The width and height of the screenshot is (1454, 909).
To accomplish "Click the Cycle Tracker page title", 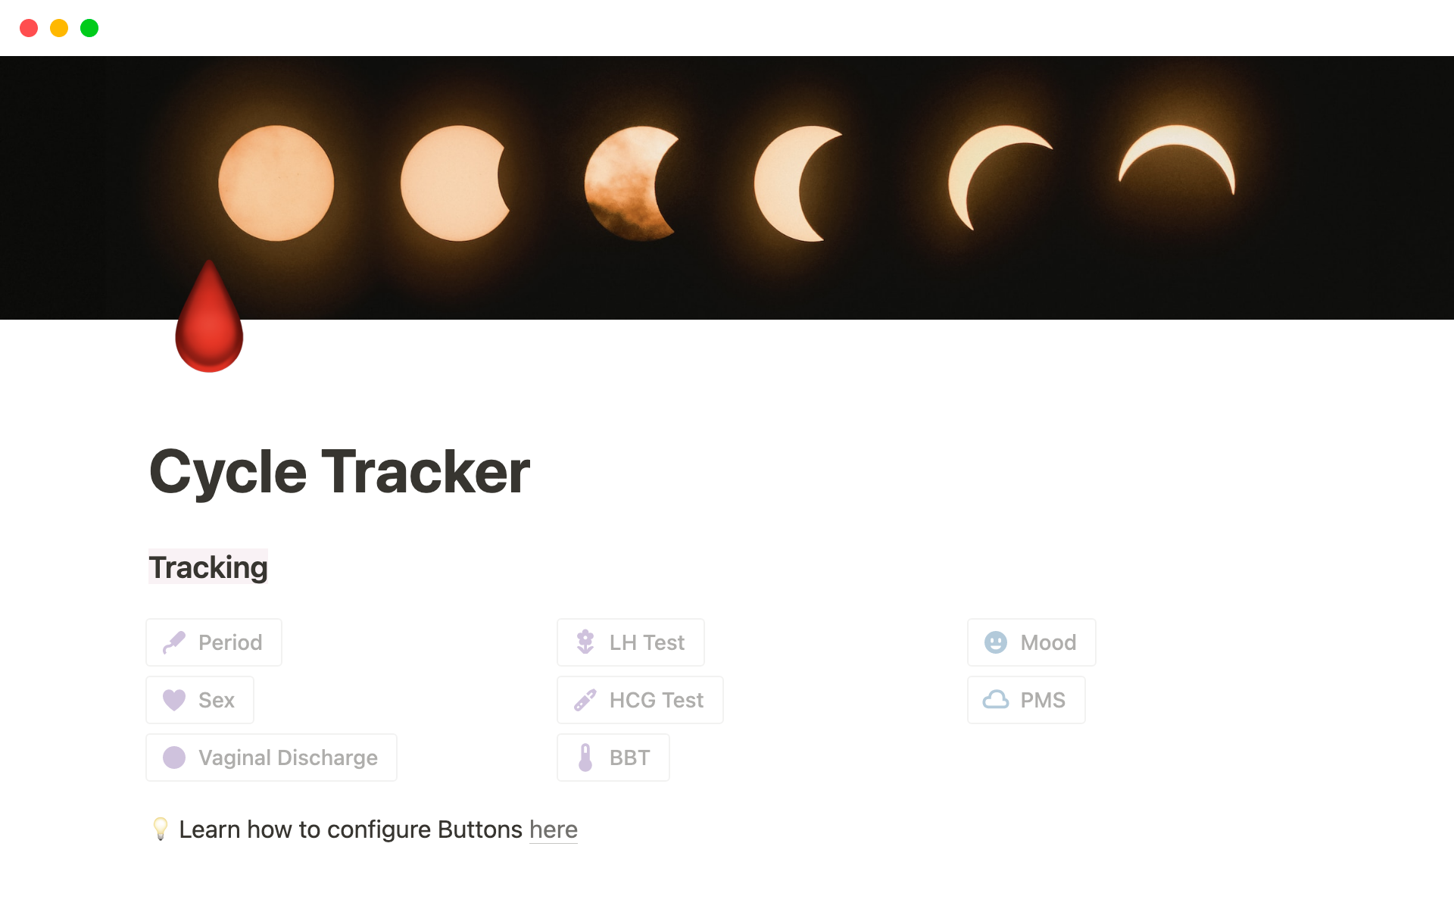I will point(339,471).
